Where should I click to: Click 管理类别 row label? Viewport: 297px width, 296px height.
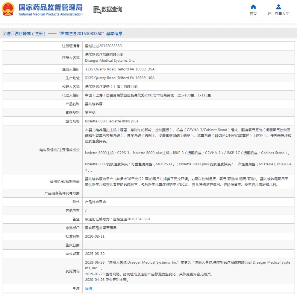[72, 113]
